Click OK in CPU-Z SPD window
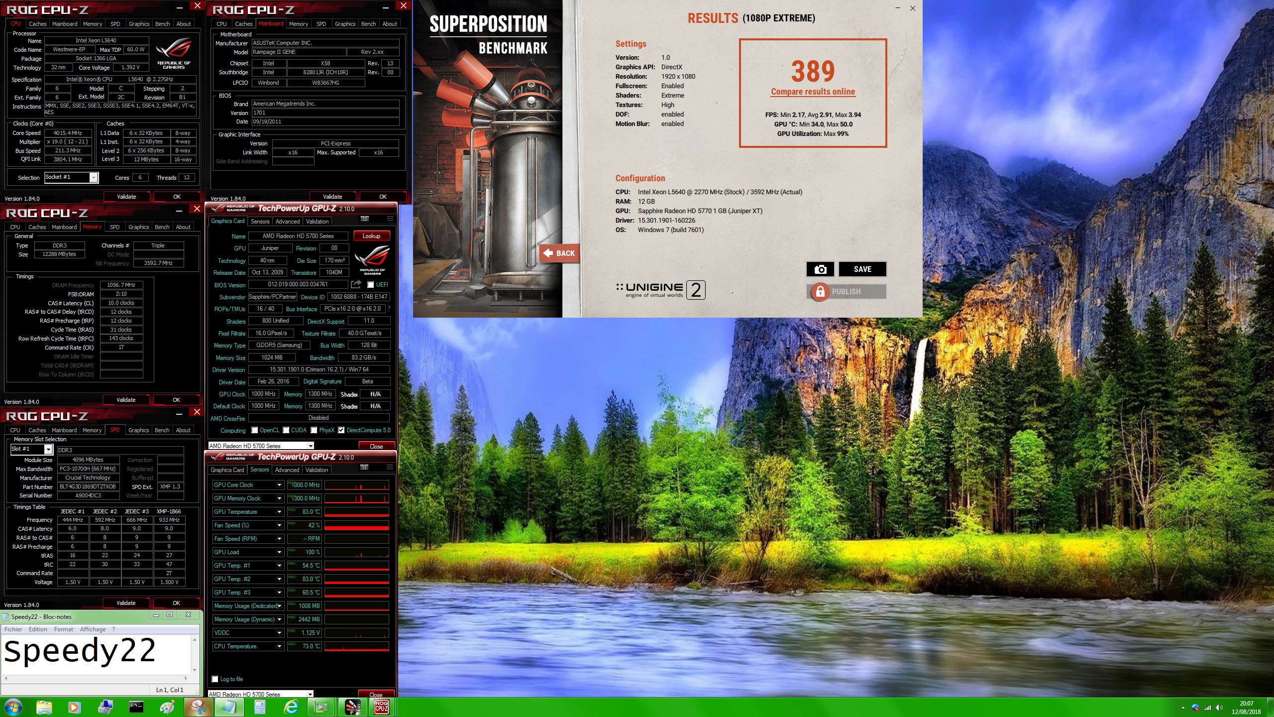Image resolution: width=1274 pixels, height=717 pixels. (176, 603)
